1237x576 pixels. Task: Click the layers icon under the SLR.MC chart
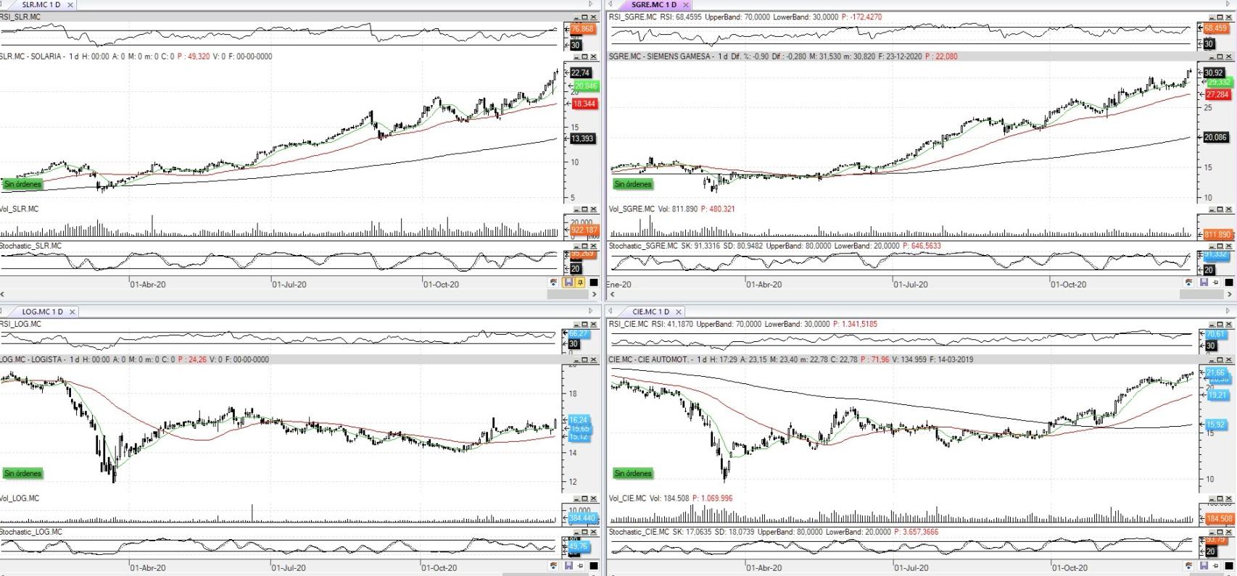[555, 283]
